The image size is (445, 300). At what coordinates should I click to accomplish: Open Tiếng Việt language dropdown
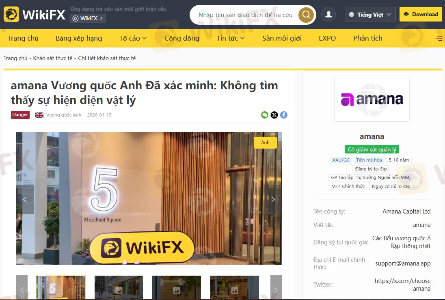coord(370,15)
